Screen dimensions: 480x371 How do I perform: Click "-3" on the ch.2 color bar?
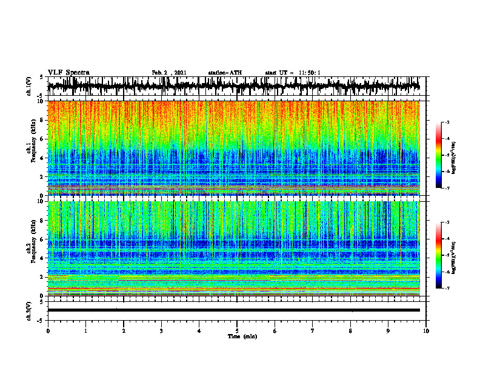tap(447, 222)
